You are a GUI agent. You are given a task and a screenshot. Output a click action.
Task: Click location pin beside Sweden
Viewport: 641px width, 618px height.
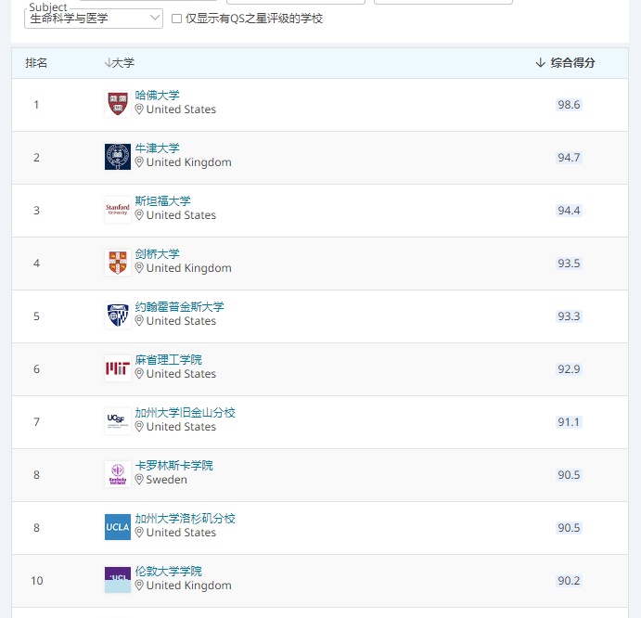pyautogui.click(x=139, y=480)
